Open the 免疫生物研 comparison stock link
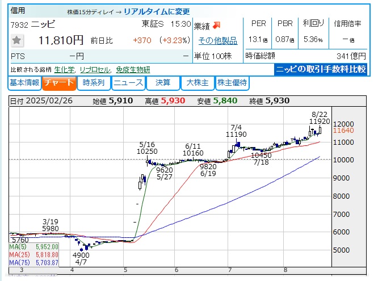This screenshot has width=378, height=281. point(133,69)
